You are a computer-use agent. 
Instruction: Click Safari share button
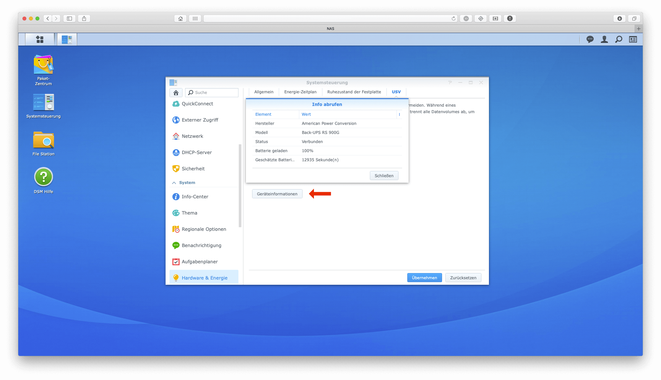coord(84,19)
